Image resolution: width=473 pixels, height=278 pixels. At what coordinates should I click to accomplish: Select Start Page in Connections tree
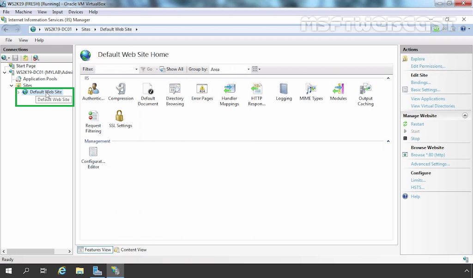click(26, 65)
